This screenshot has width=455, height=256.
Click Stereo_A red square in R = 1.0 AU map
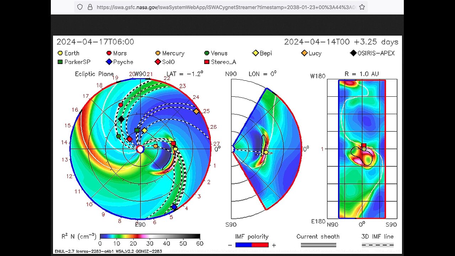tap(364, 145)
